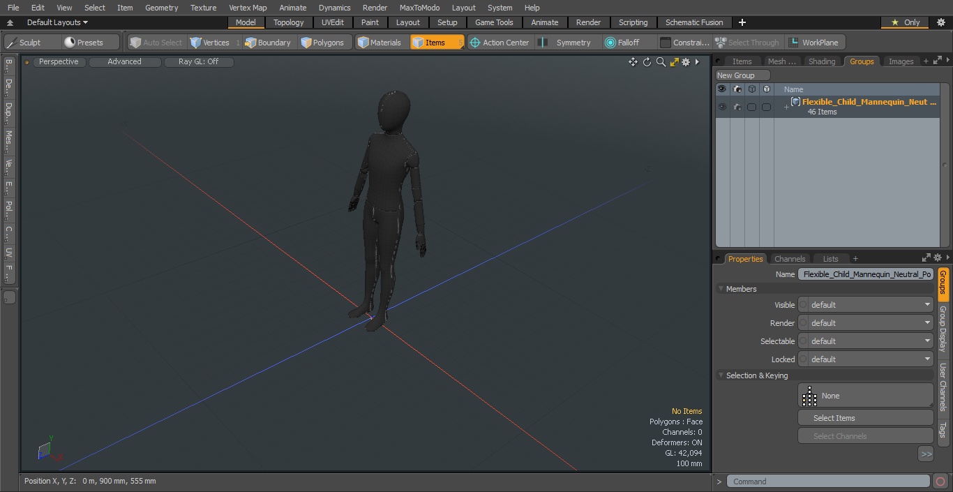Open the Properties panel gear settings
The image size is (953, 492).
[x=938, y=258]
